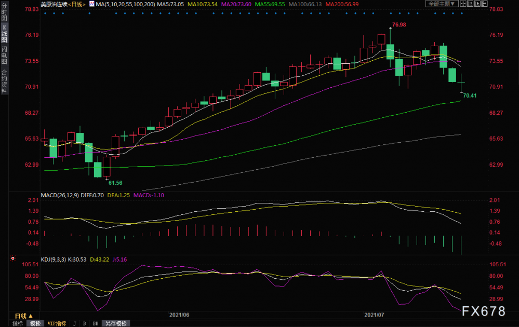Click the MACD:-1.10 value
This screenshot has height=327, width=519.
point(149,195)
